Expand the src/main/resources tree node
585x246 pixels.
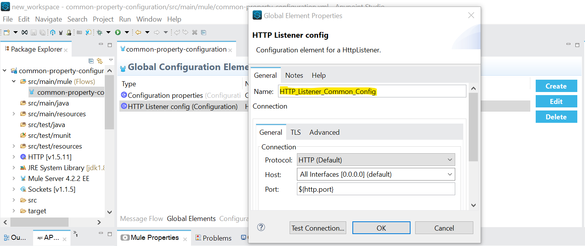tap(14, 114)
